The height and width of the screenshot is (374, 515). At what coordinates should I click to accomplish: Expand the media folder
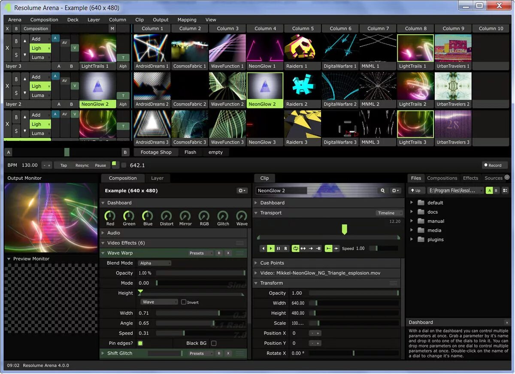click(412, 230)
